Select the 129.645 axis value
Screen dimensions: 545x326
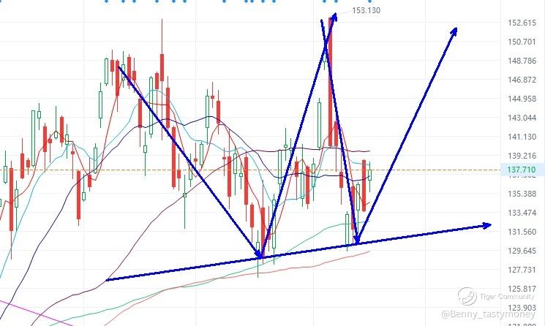click(x=522, y=251)
